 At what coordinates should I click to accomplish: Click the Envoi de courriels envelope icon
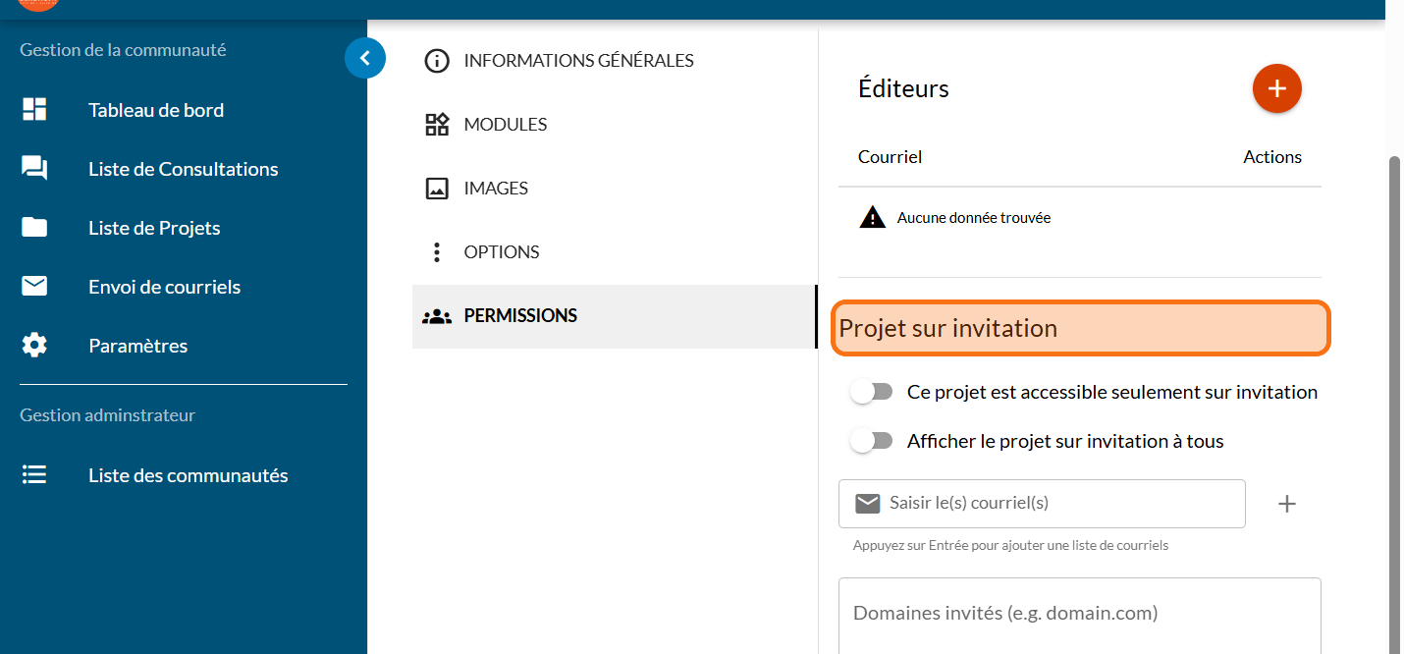pyautogui.click(x=34, y=287)
